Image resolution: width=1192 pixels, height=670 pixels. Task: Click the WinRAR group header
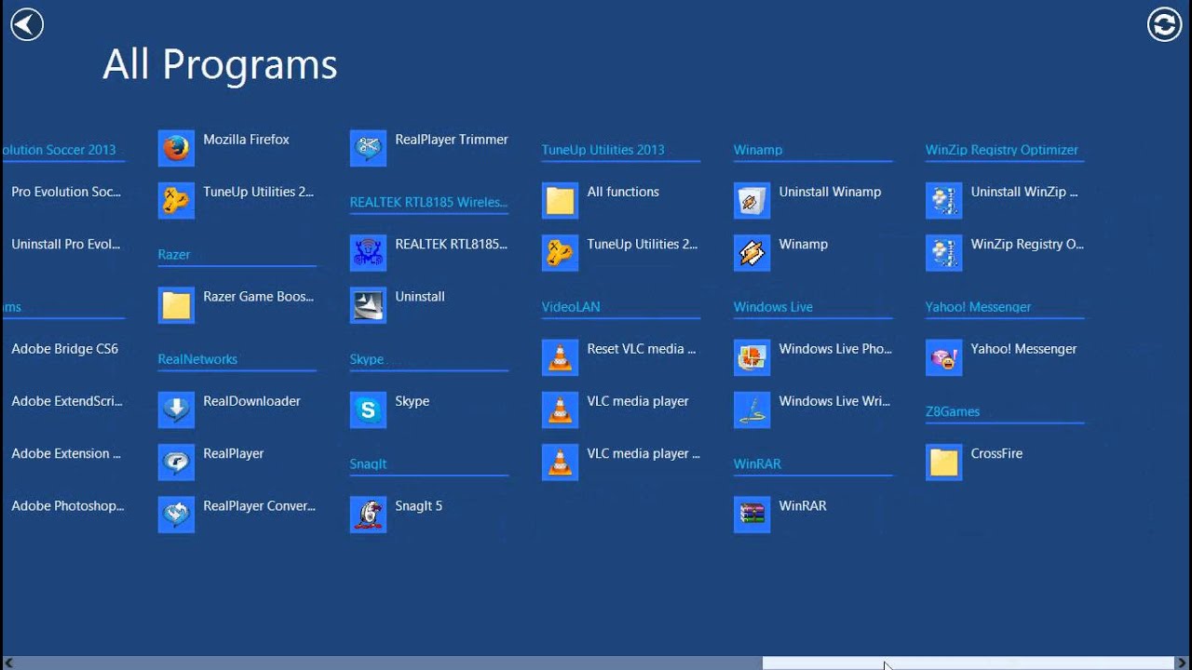(757, 463)
